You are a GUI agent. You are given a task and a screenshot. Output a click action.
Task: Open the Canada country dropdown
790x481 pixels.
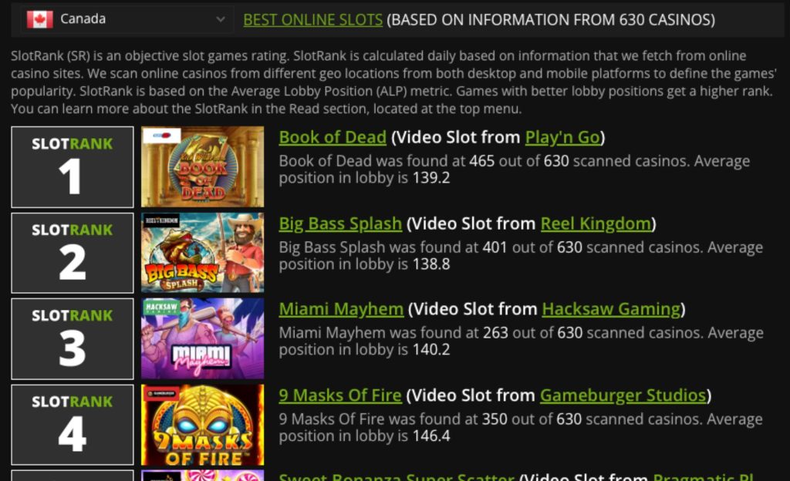pyautogui.click(x=127, y=19)
